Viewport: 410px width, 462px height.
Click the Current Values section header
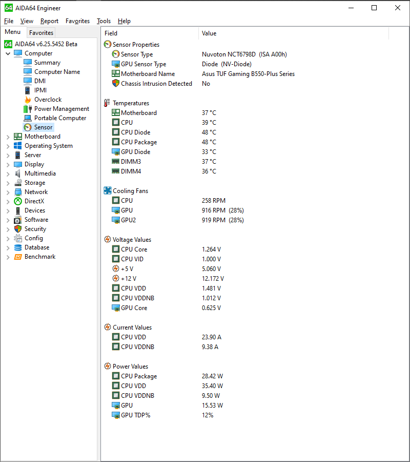pos(132,328)
